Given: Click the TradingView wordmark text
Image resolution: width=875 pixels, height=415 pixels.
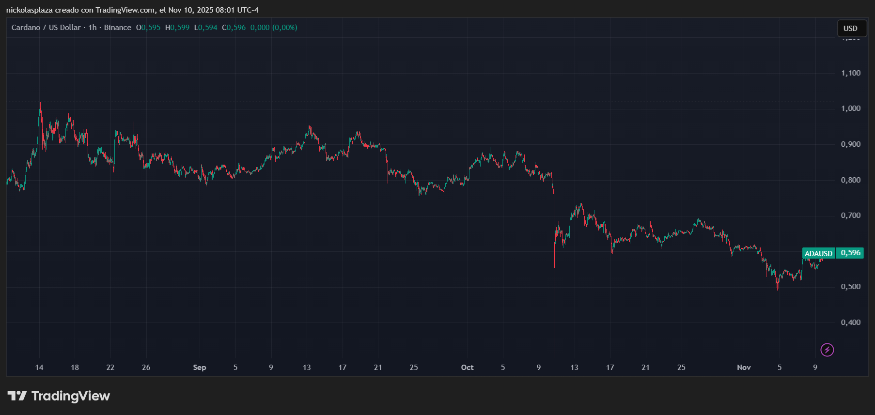Looking at the screenshot, I should click(x=71, y=396).
